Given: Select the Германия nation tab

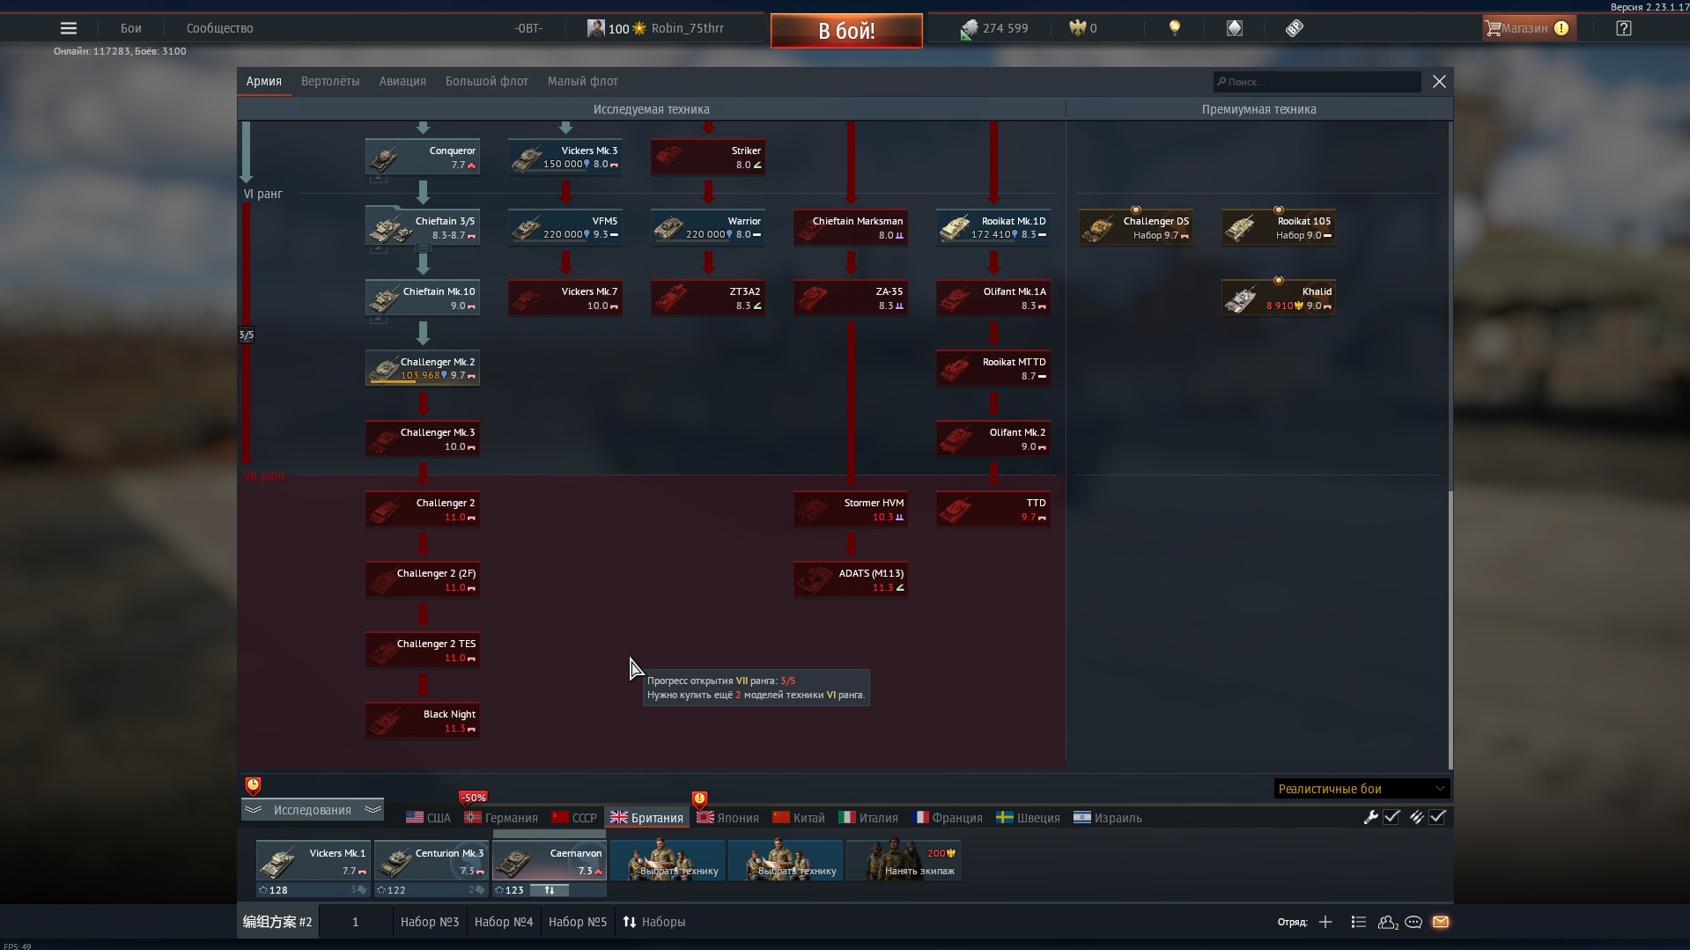Looking at the screenshot, I should click(x=501, y=818).
